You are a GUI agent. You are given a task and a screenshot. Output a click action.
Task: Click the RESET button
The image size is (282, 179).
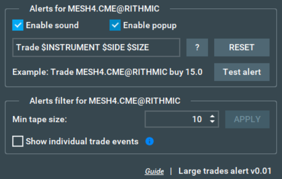click(242, 47)
